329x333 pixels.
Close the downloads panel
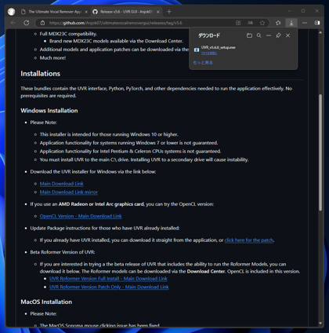(x=287, y=35)
